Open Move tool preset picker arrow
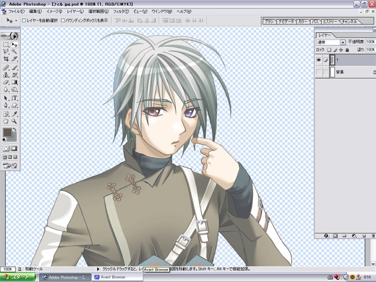 (16, 21)
